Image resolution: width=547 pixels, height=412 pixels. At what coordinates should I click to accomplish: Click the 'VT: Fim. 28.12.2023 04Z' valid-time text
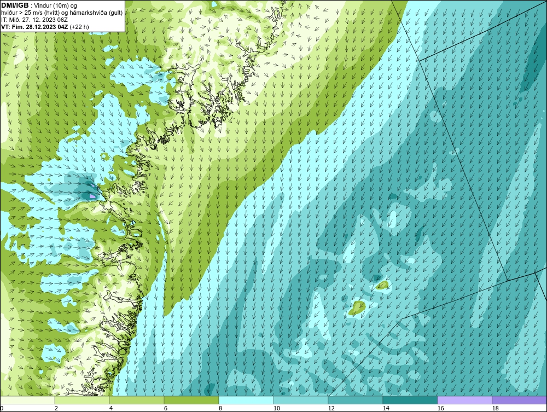click(x=35, y=27)
